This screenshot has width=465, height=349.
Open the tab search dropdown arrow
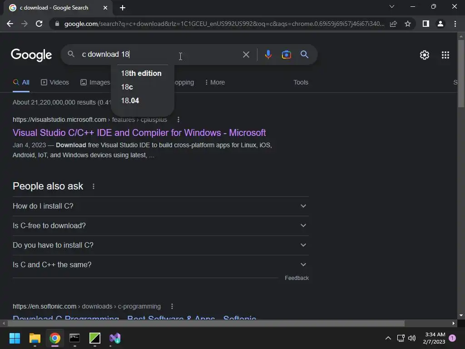coord(392,6)
